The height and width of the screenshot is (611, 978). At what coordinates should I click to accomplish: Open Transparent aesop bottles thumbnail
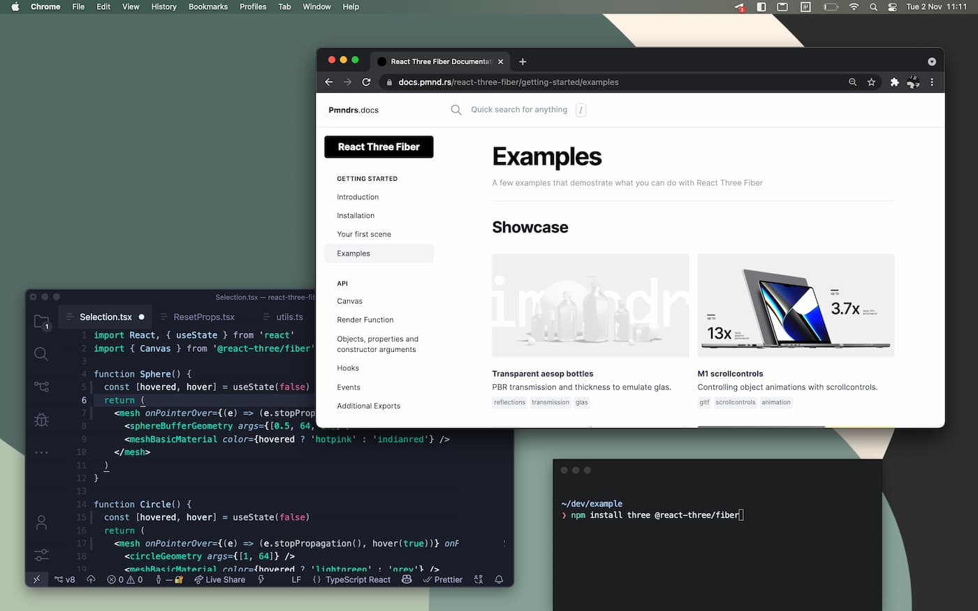click(590, 305)
